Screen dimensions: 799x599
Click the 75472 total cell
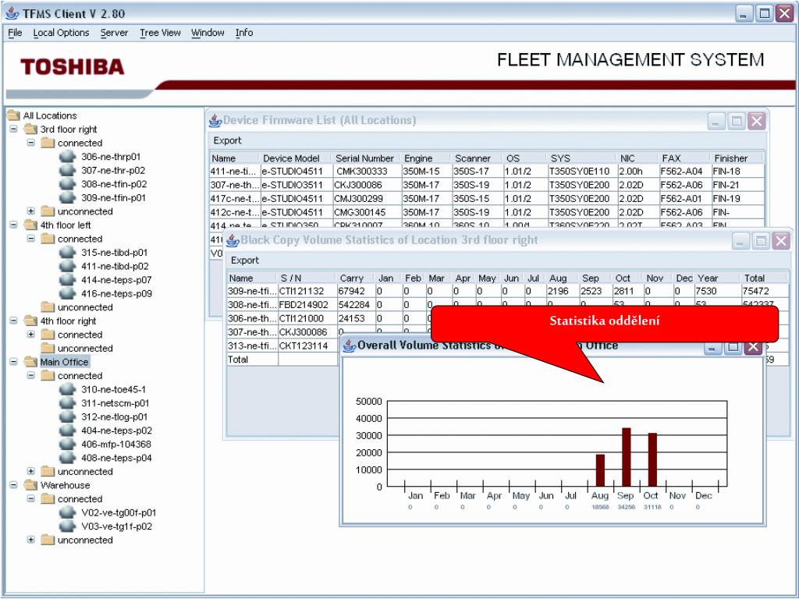click(x=763, y=292)
